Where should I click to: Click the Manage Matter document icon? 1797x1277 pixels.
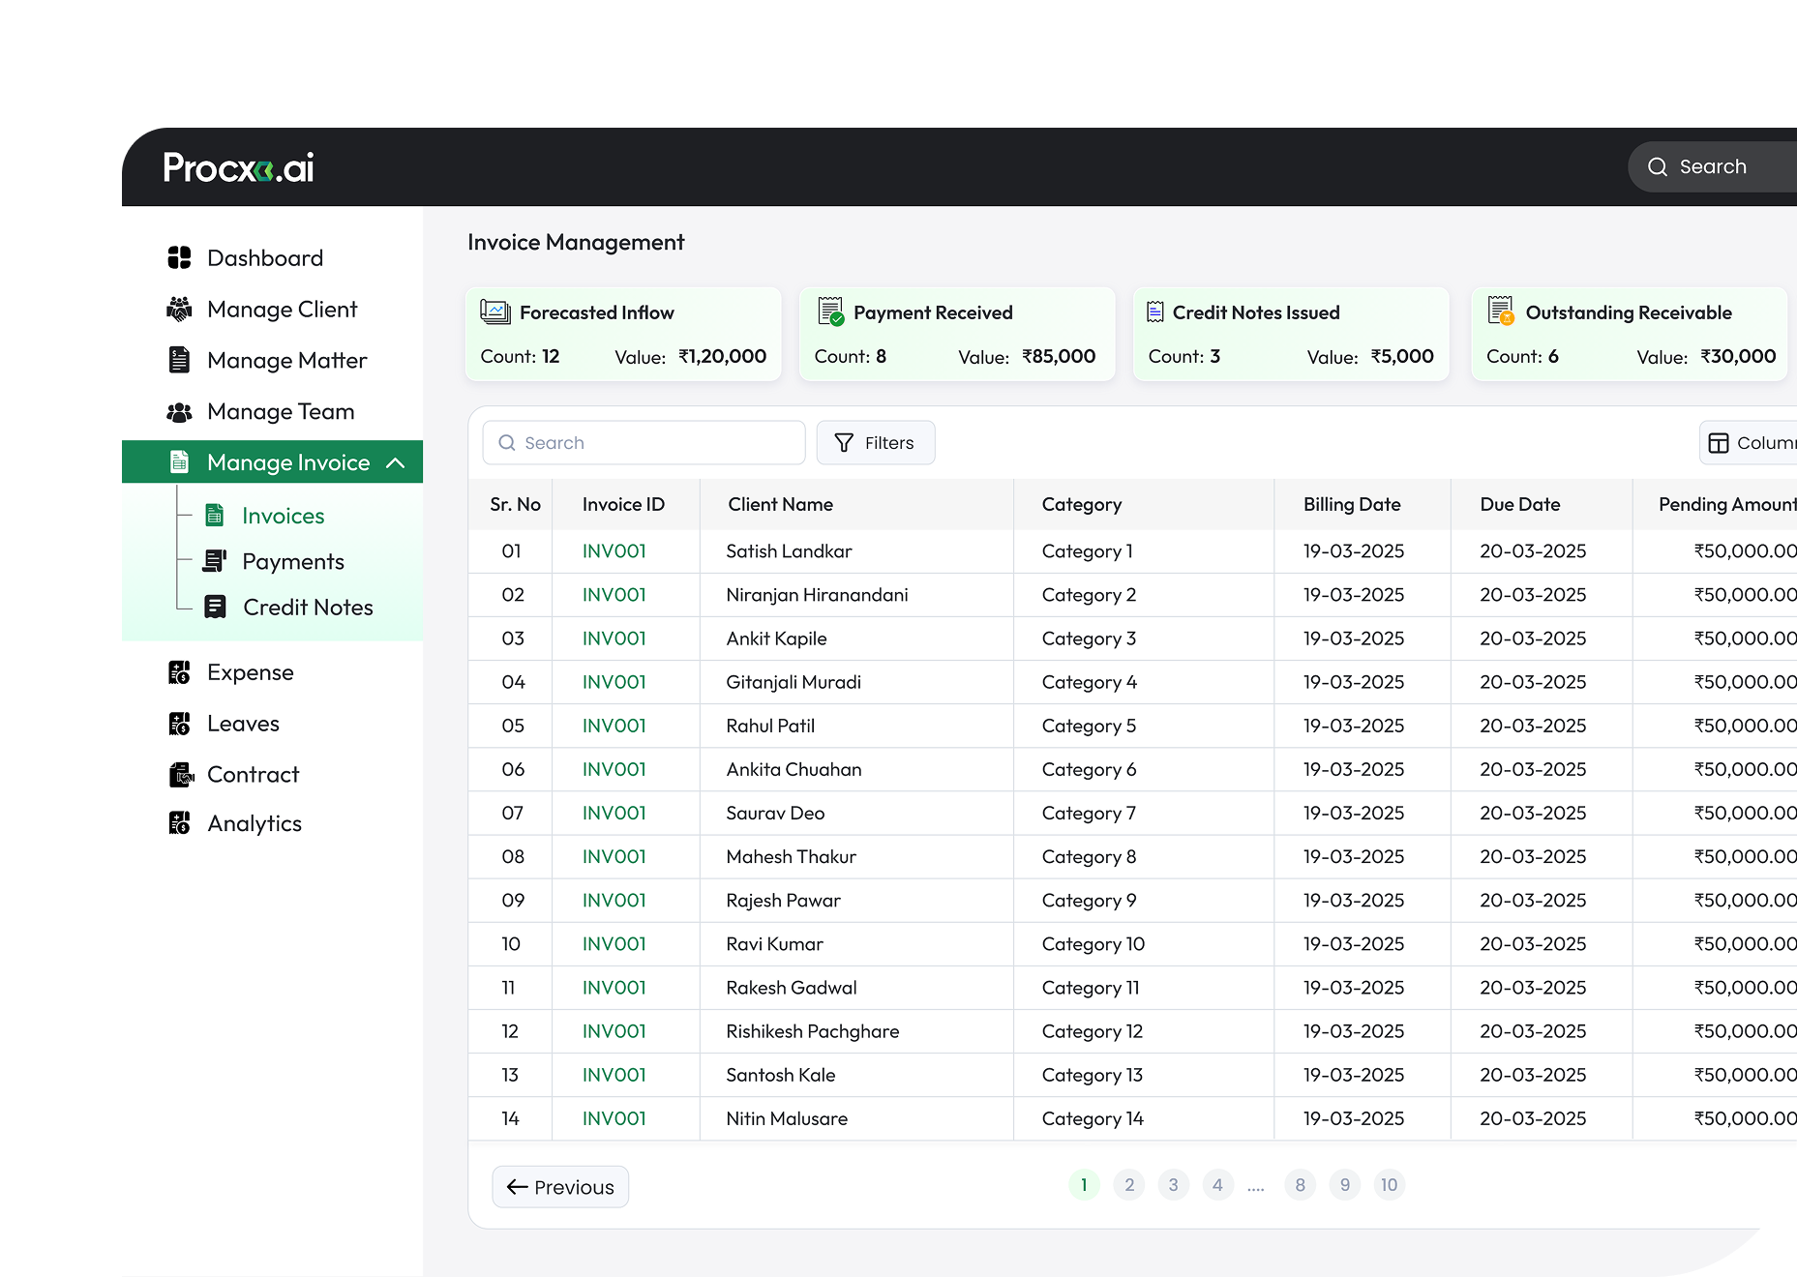coord(179,360)
